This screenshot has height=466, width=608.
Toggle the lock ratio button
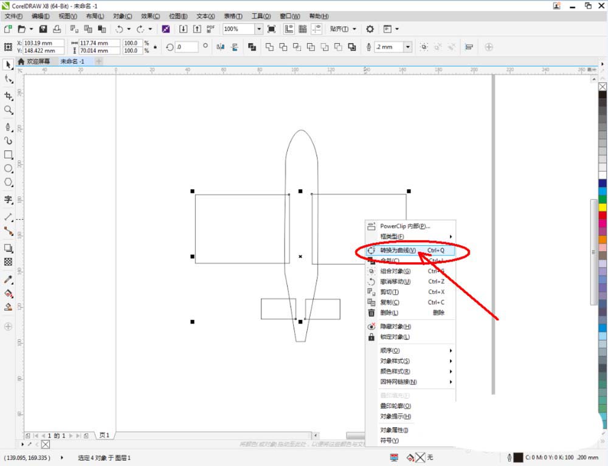(x=155, y=47)
